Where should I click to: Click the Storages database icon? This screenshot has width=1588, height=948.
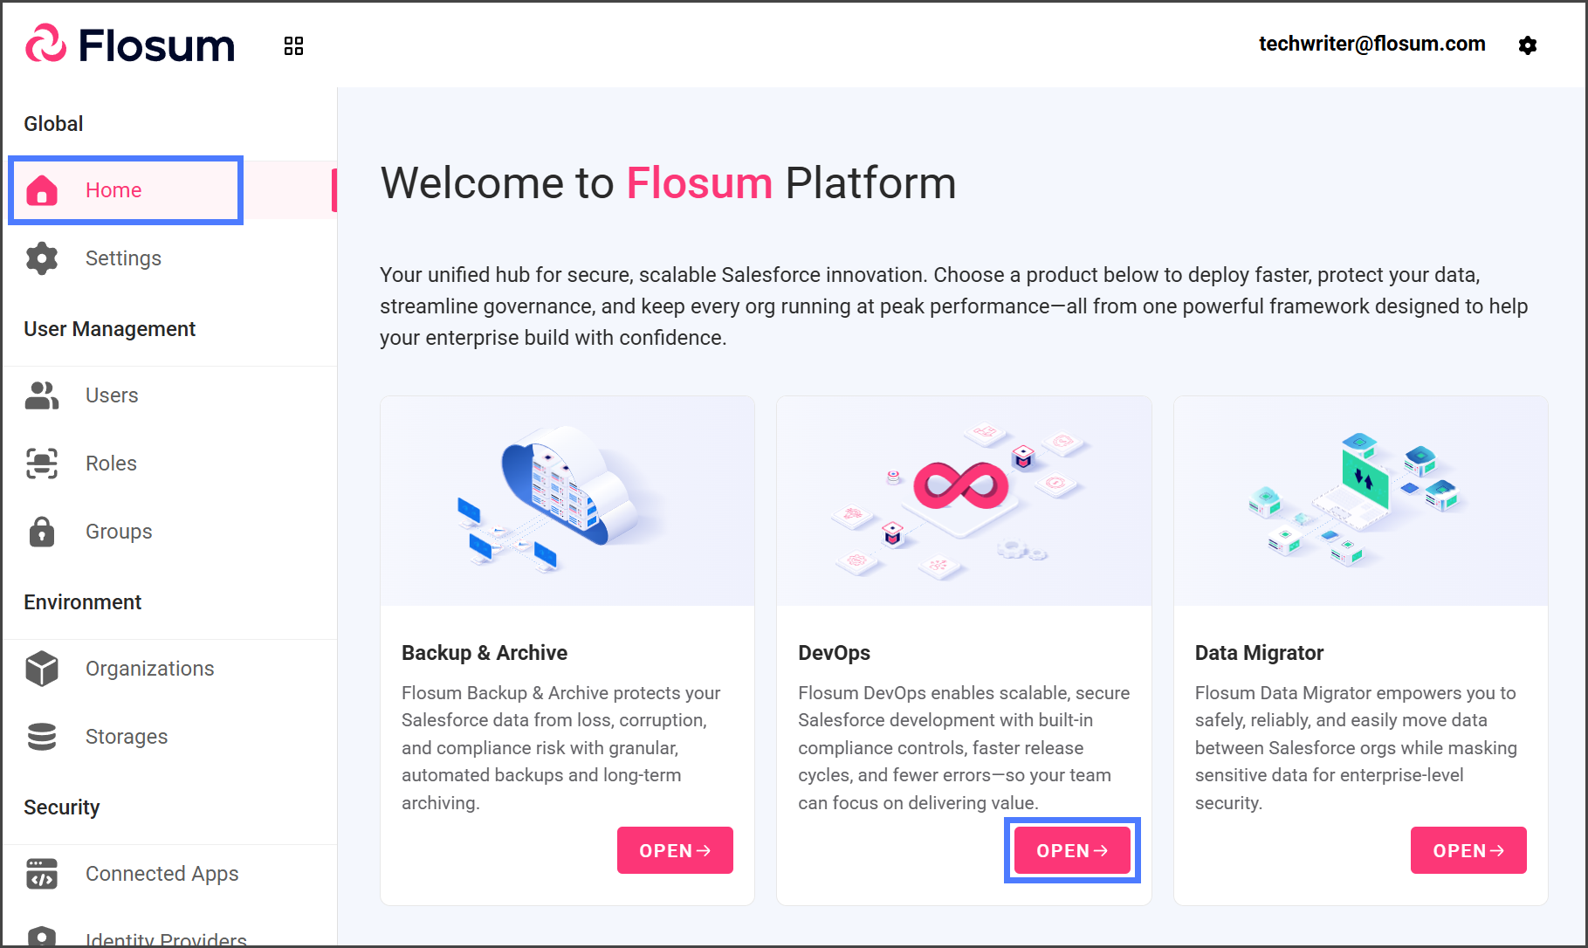tap(42, 737)
